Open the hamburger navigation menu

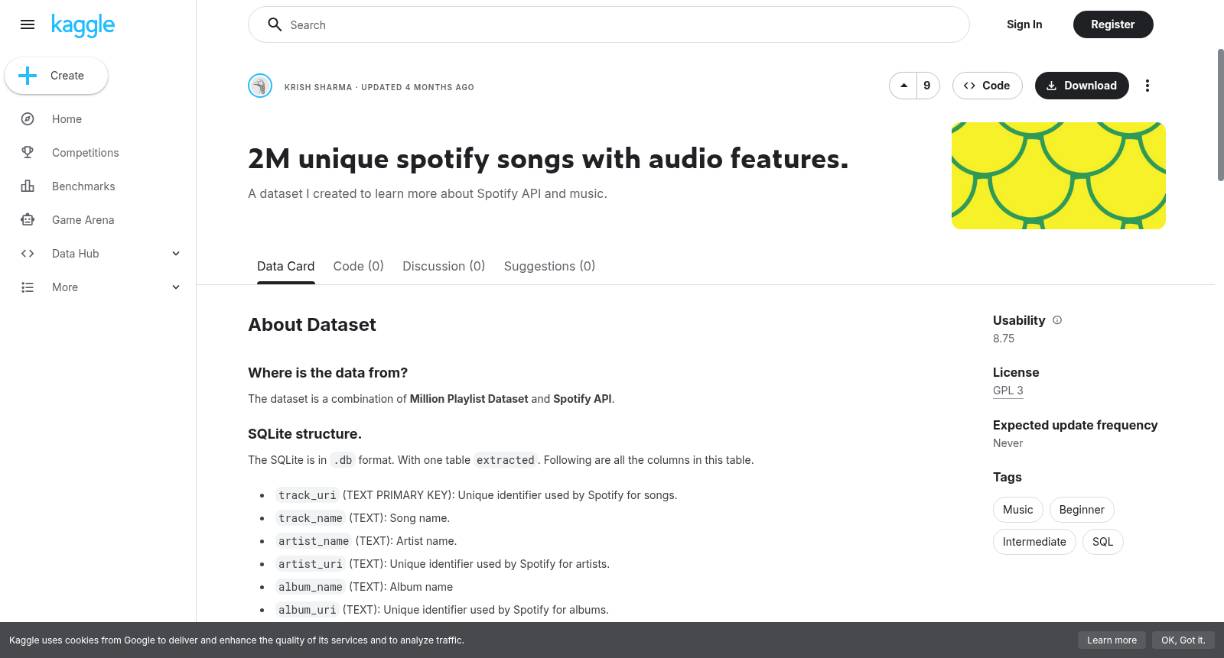click(x=28, y=24)
